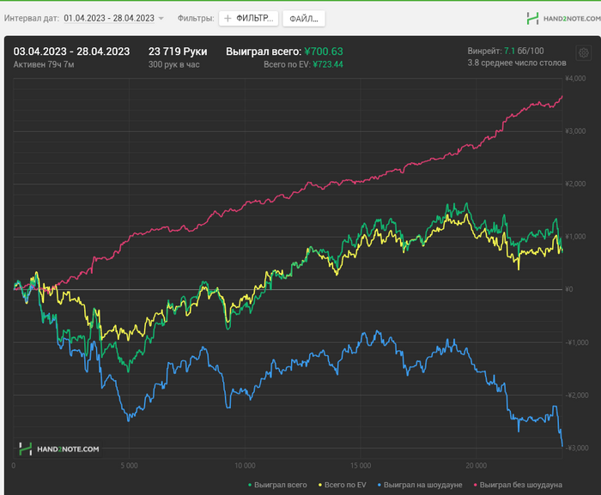Viewport: 601px width, 495px height.
Task: Click blue dot of шоудауне legend
Action: point(379,485)
